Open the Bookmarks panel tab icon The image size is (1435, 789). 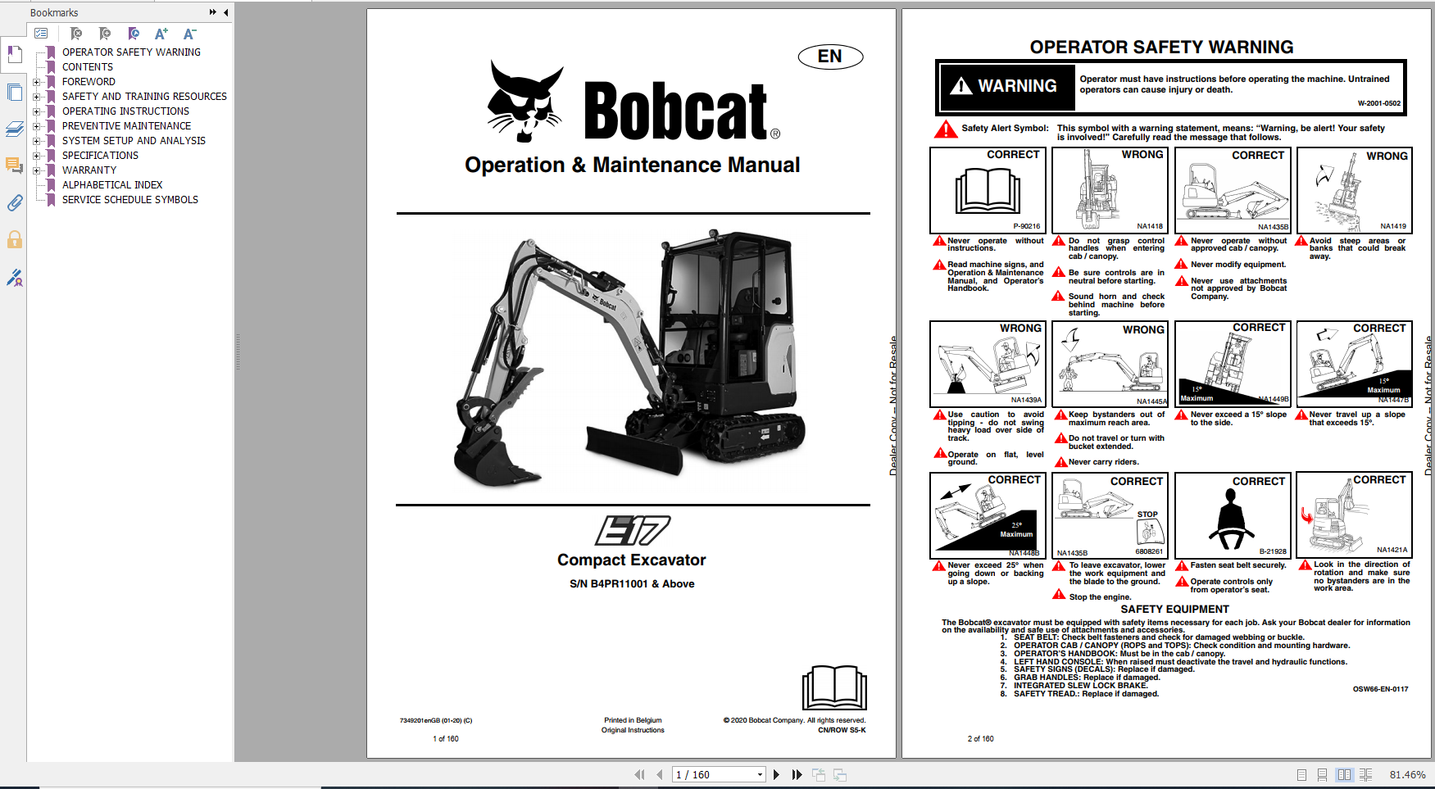[x=14, y=55]
